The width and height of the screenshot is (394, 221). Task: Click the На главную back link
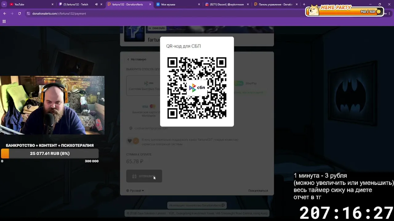point(137,59)
